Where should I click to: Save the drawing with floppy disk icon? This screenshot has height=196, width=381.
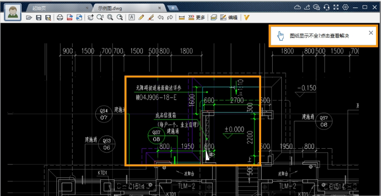(39, 18)
